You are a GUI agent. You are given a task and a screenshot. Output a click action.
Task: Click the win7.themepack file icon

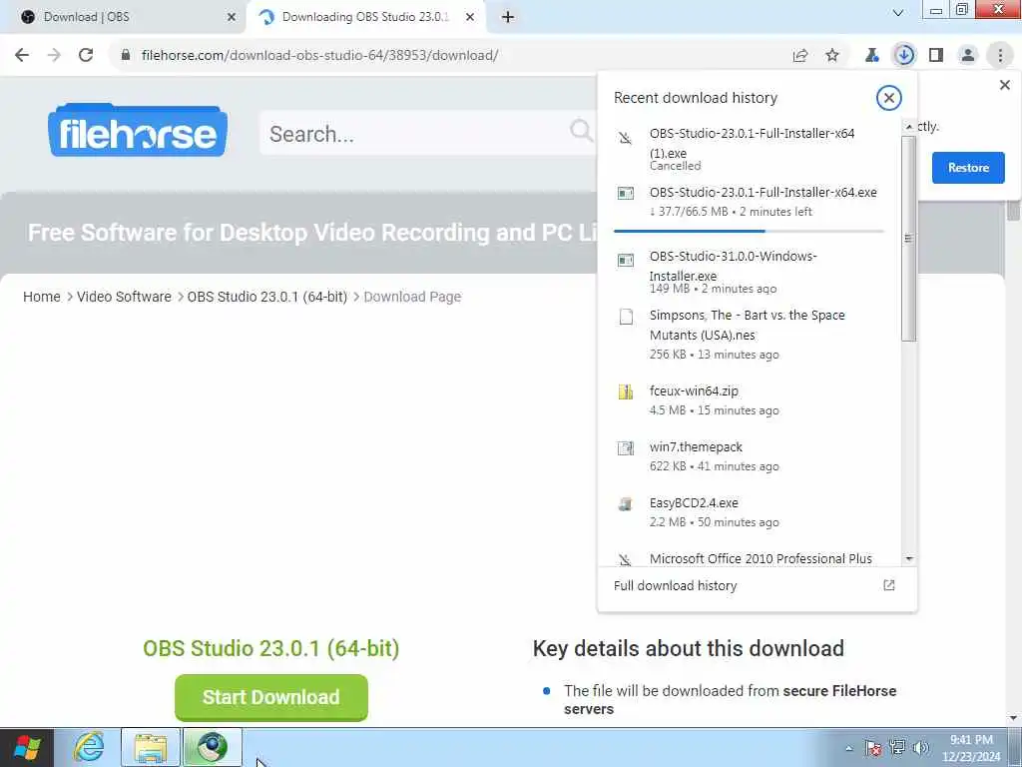(x=625, y=447)
